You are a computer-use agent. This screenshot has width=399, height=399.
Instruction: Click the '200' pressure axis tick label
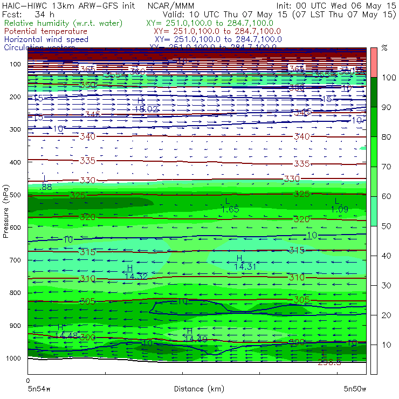pos(15,97)
